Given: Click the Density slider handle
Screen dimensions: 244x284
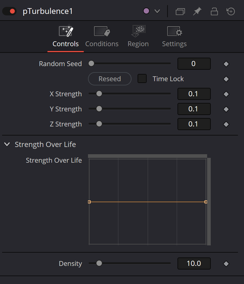Looking at the screenshot, I should [x=99, y=263].
